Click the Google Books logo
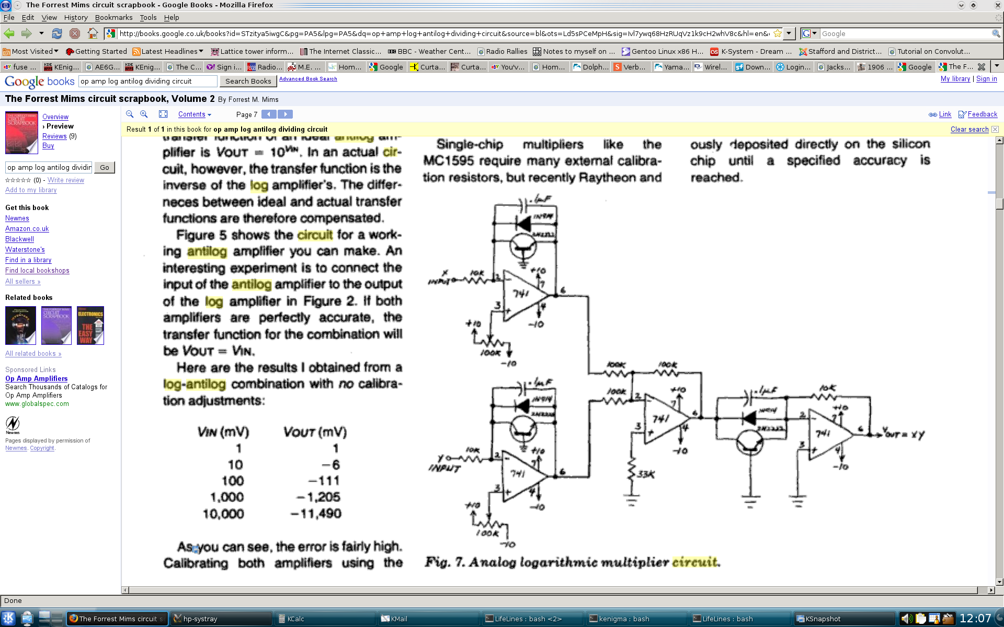Viewport: 1004px width, 627px height. click(40, 82)
